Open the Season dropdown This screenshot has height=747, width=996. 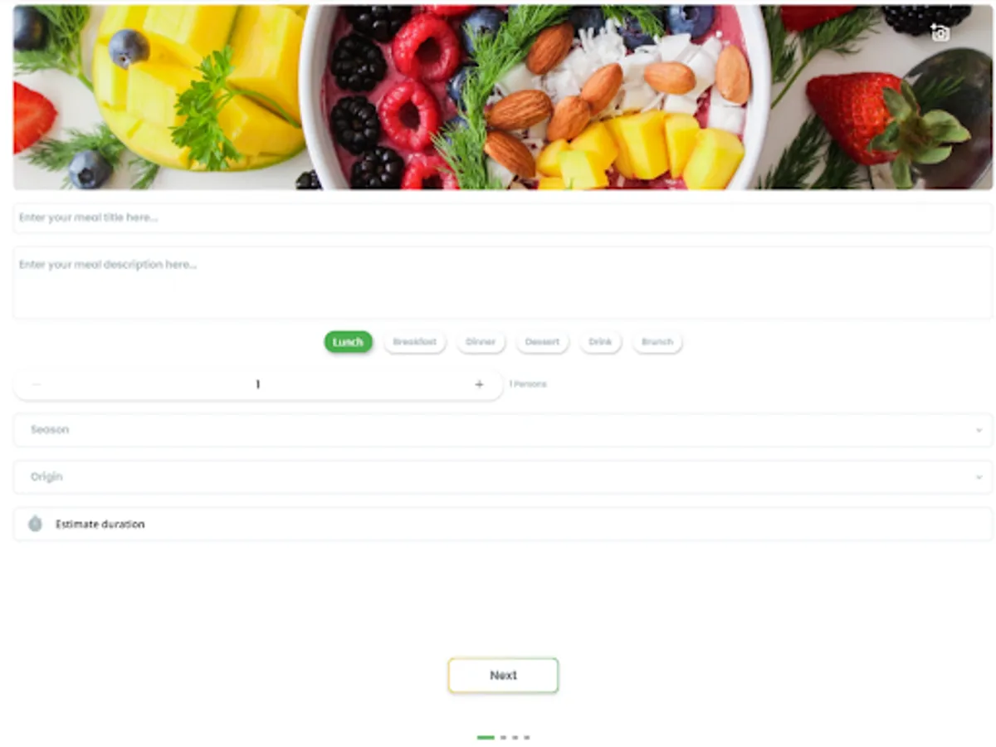point(503,430)
